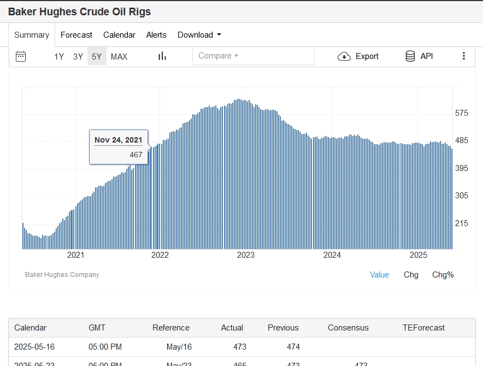
Task: Go to the Summary tab
Action: 32,35
